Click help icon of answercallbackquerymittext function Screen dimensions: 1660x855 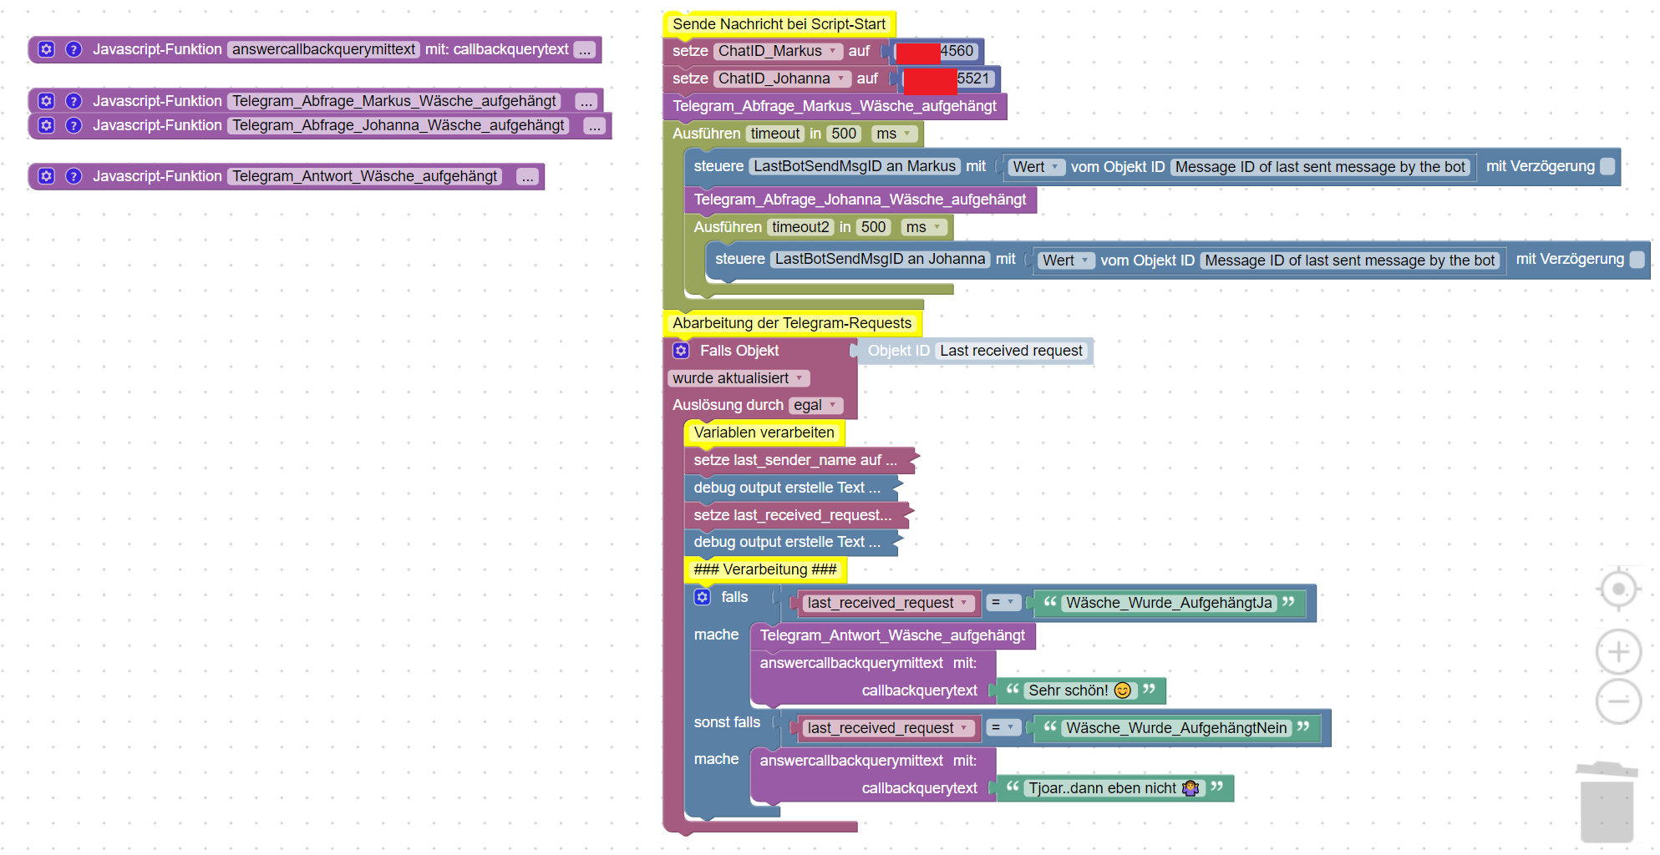pos(74,49)
